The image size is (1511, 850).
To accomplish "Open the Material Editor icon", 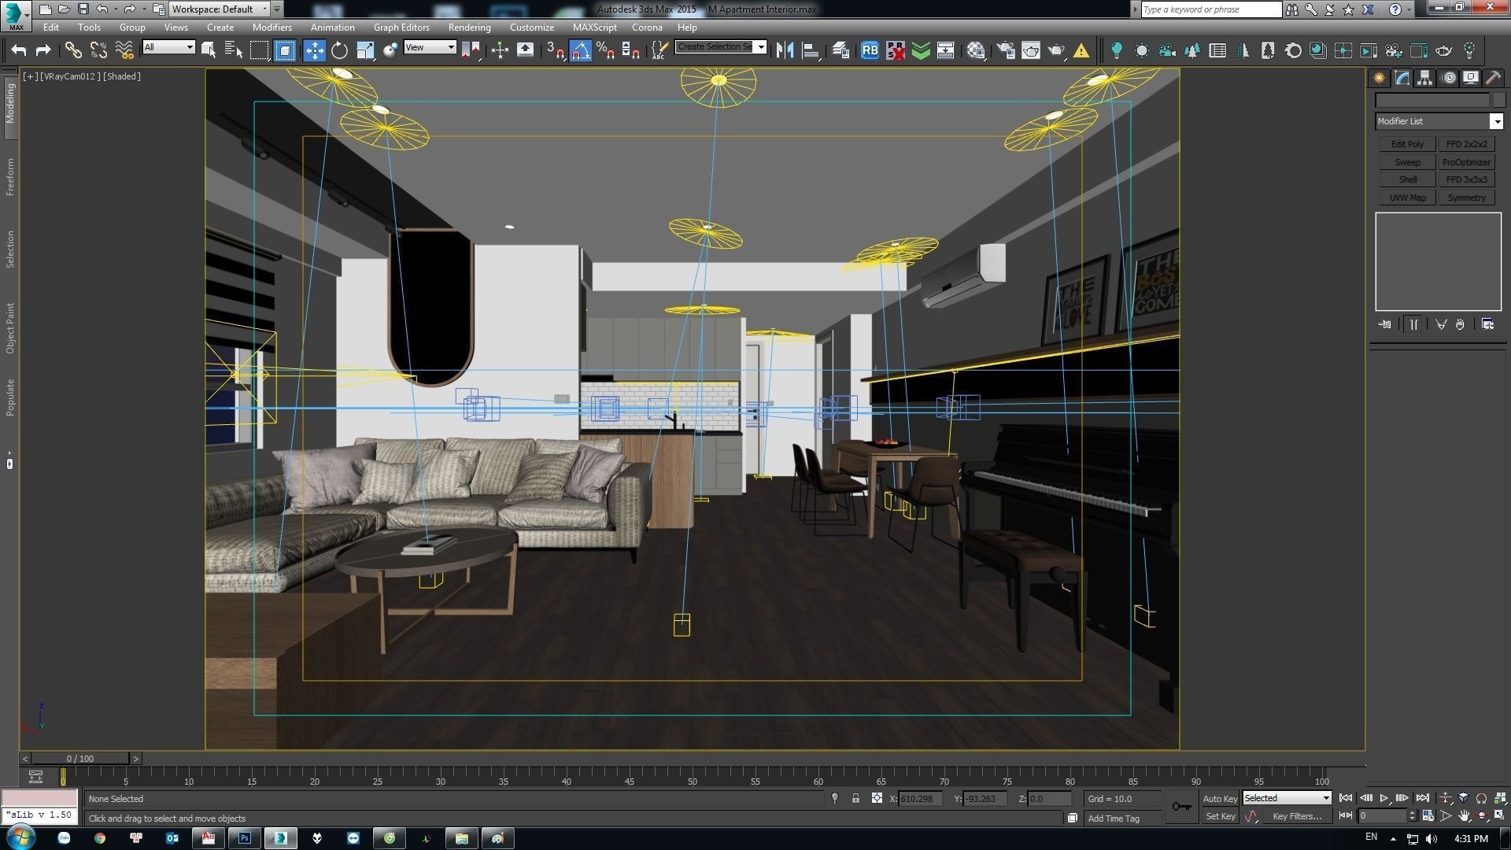I will [976, 50].
